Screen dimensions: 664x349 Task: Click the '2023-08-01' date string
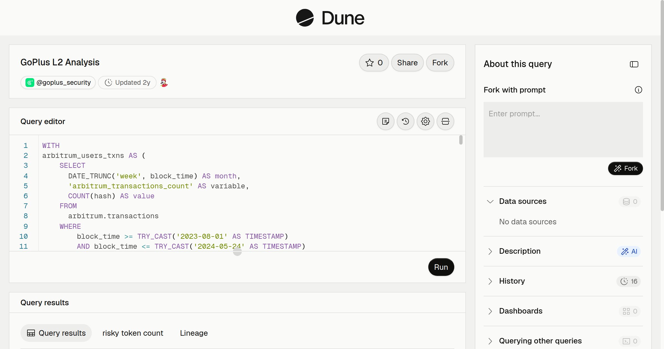[202, 237]
